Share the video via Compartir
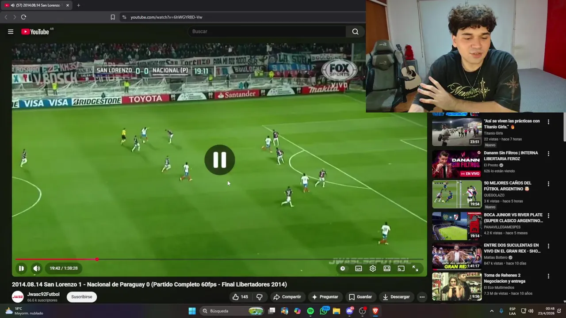Viewport: 566px width, 318px height. click(x=287, y=297)
